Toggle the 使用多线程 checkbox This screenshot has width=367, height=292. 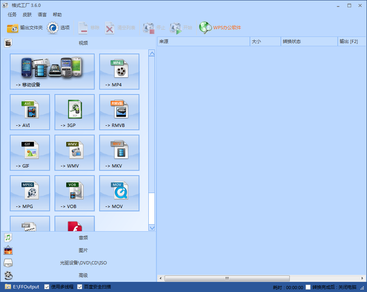(x=47, y=287)
